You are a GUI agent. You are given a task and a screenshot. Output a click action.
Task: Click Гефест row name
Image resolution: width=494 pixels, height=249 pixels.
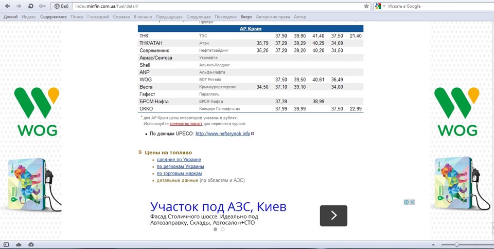(x=148, y=94)
